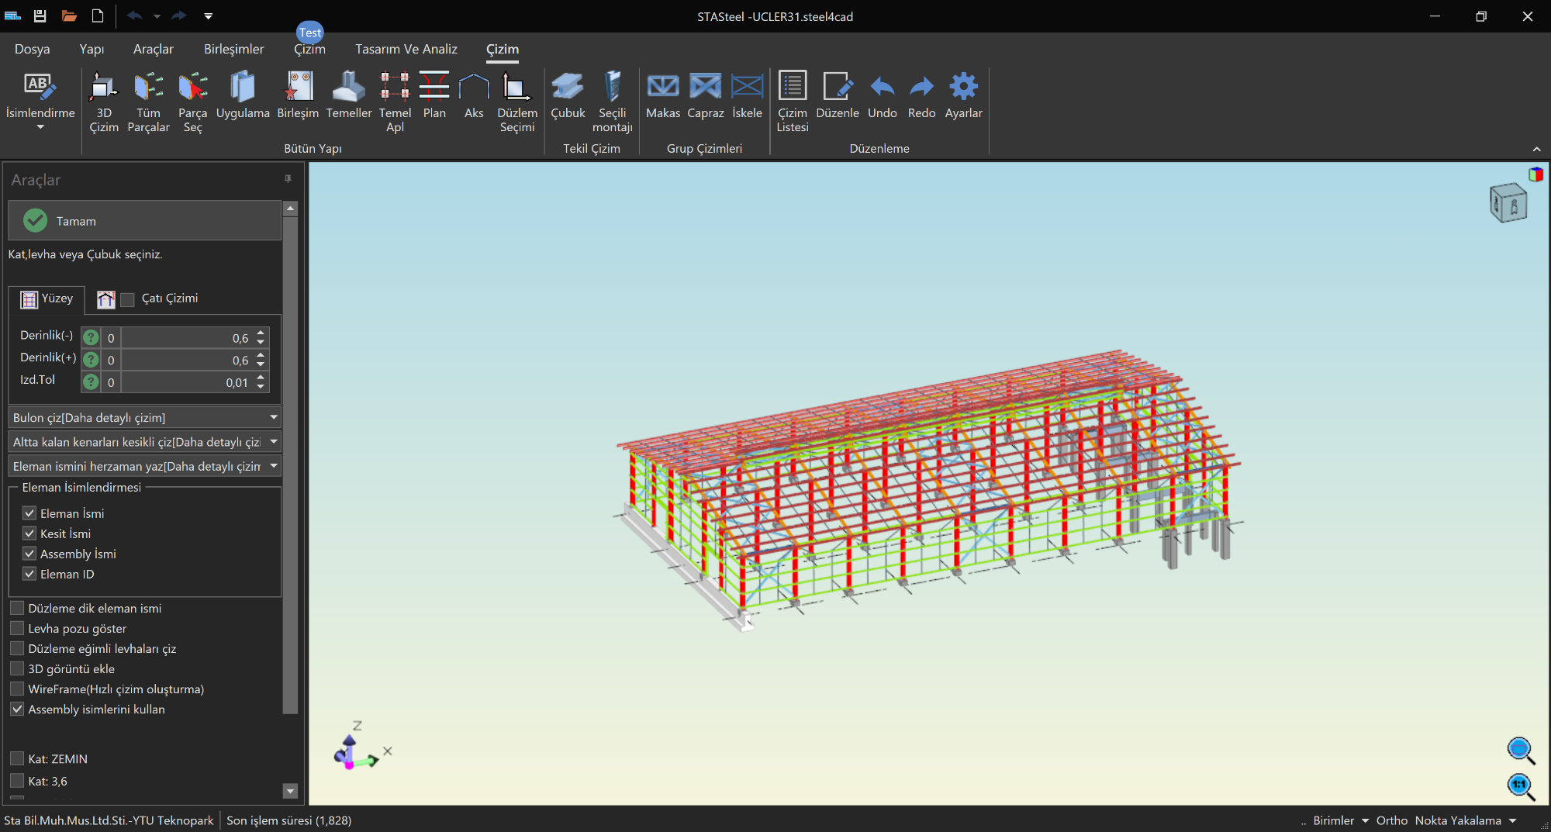Click the view cube in viewport

[x=1508, y=204]
